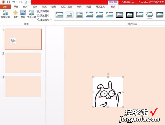
Task: Switch to the 开发工具 (Developer) tab
Action: (x=100, y=7)
